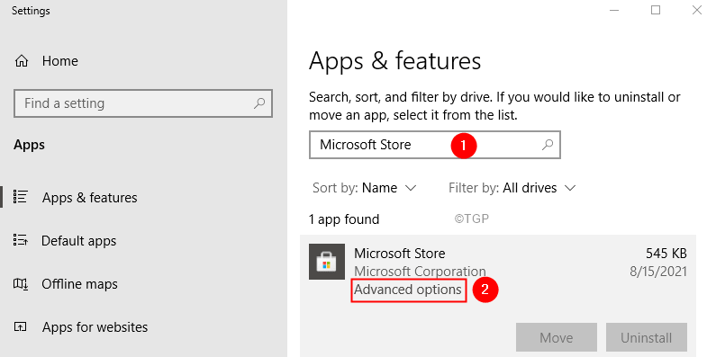Select the Microsoft Store app name
Viewport: 707px width, 357px height.
tap(400, 254)
